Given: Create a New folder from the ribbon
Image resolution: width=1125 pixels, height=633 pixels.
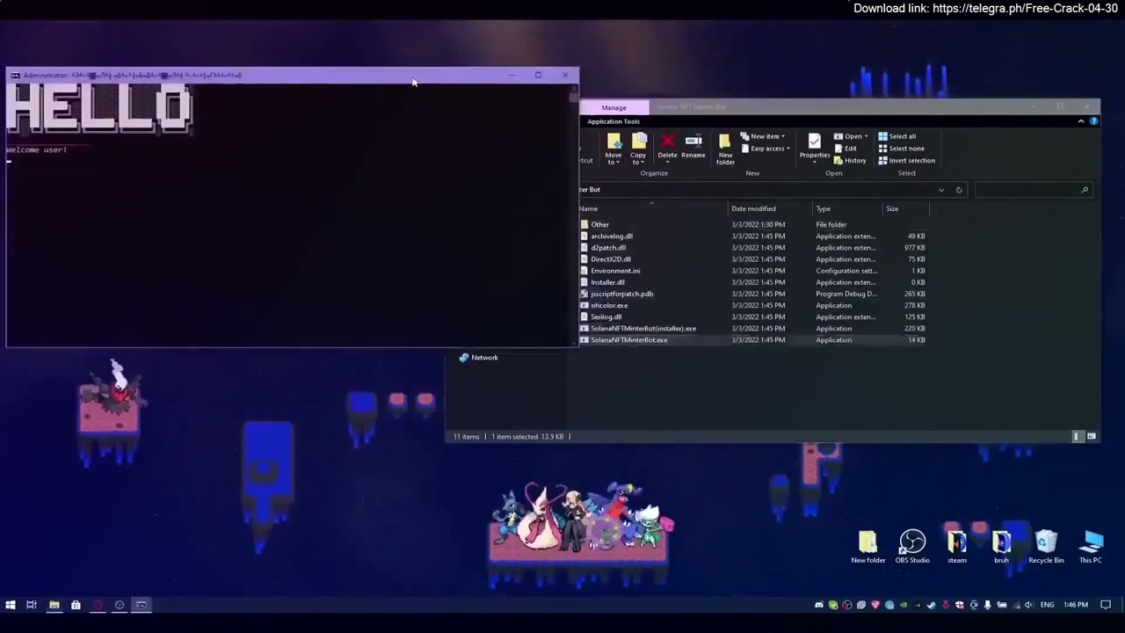Looking at the screenshot, I should click(725, 149).
